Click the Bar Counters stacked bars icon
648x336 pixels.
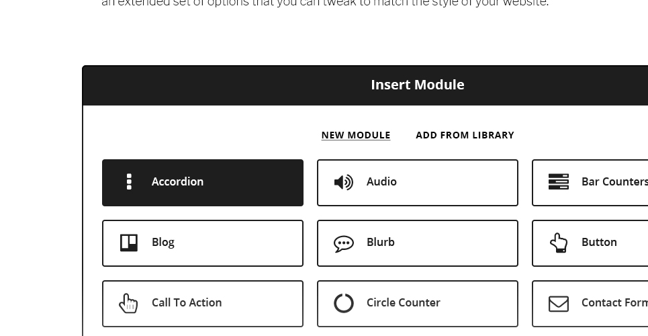click(x=558, y=181)
